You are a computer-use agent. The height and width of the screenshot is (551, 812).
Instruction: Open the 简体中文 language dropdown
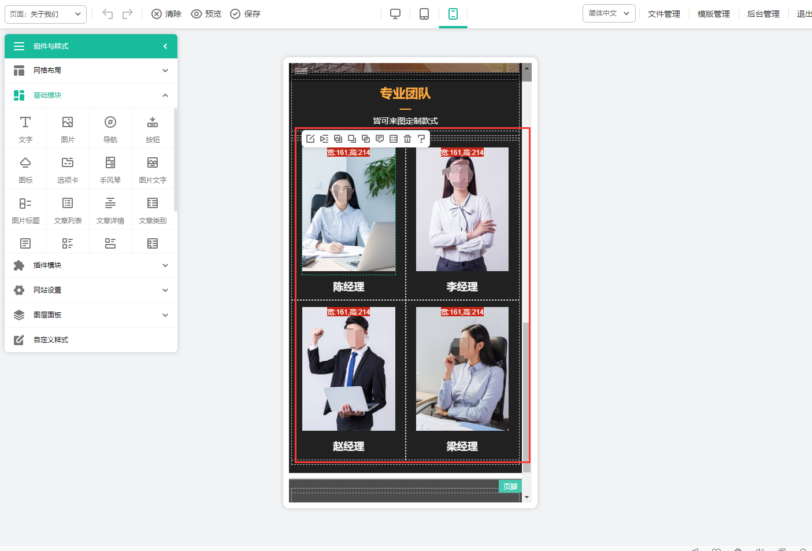[x=609, y=13]
